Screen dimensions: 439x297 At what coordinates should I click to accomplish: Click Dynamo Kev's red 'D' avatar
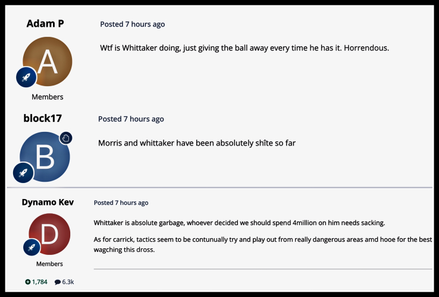point(50,235)
